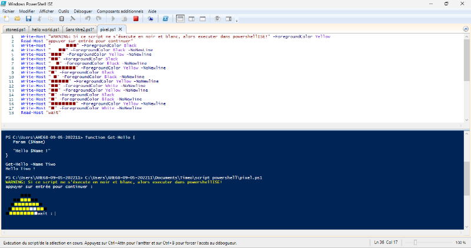The width and height of the screenshot is (471, 248).
Task: Click the Clear console pane icon
Action: point(72,19)
